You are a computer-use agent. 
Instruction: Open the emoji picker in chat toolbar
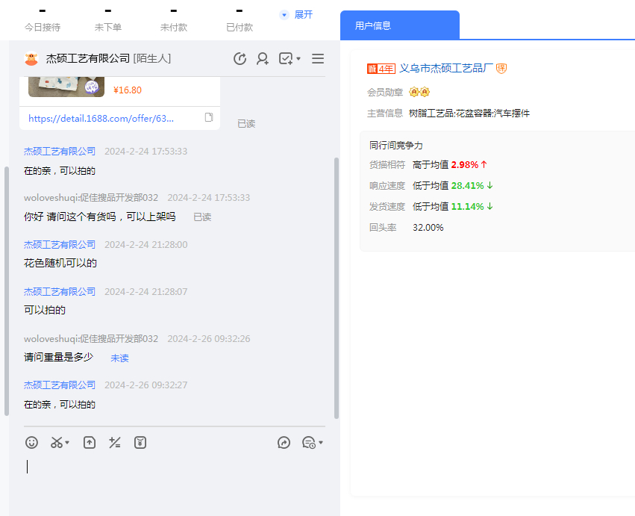[x=31, y=443]
